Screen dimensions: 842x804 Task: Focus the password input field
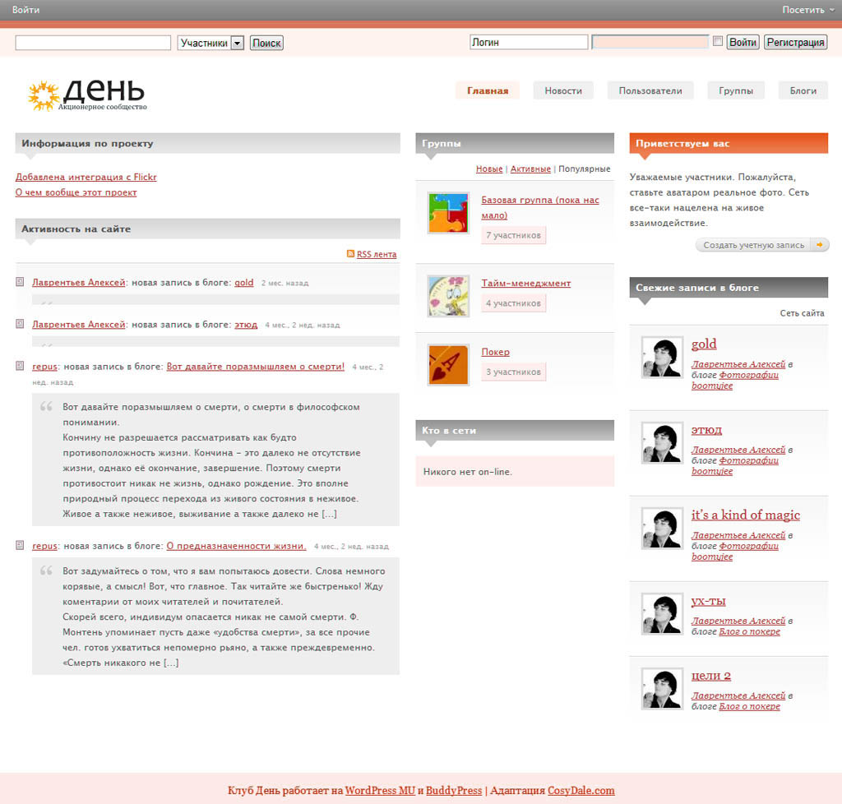coord(650,42)
